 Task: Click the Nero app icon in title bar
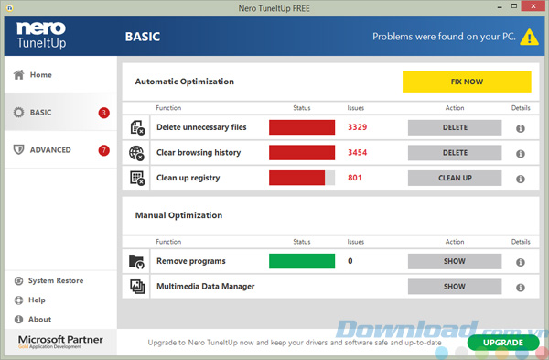[10, 8]
